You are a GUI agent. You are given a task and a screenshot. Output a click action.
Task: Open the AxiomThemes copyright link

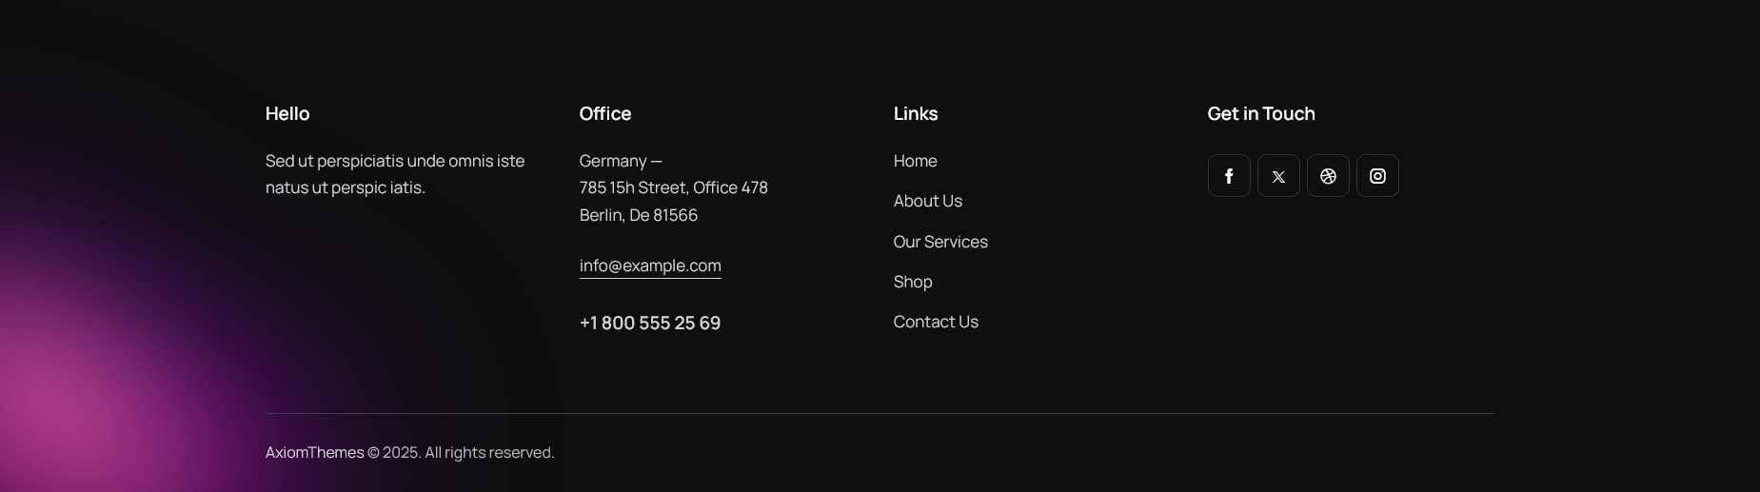point(314,452)
